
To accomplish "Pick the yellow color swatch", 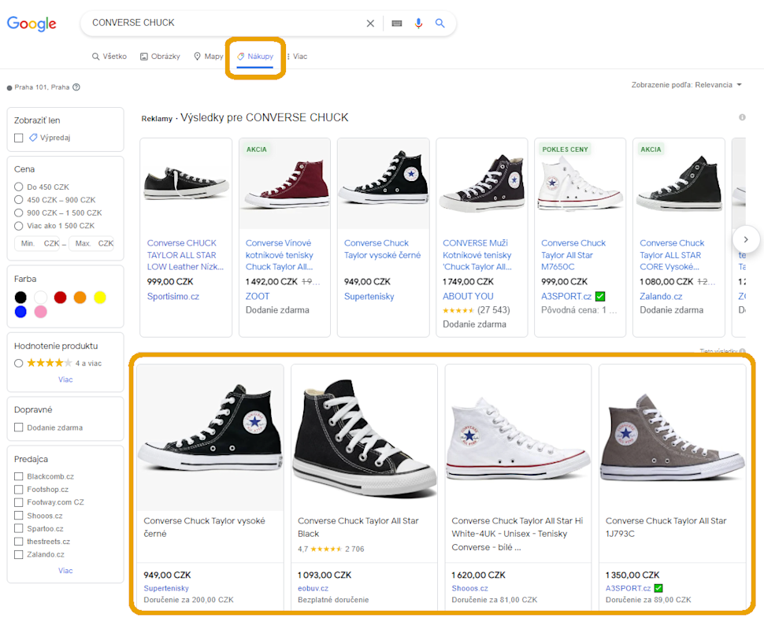I will pyautogui.click(x=100, y=298).
